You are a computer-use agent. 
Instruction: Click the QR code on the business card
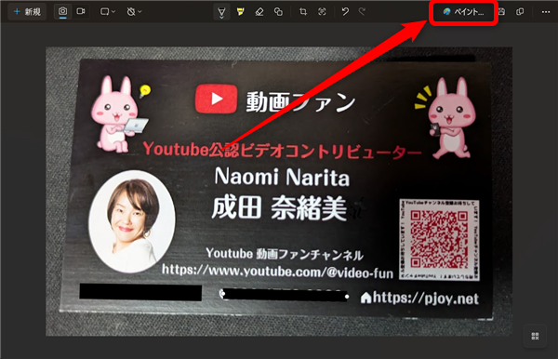coord(439,239)
